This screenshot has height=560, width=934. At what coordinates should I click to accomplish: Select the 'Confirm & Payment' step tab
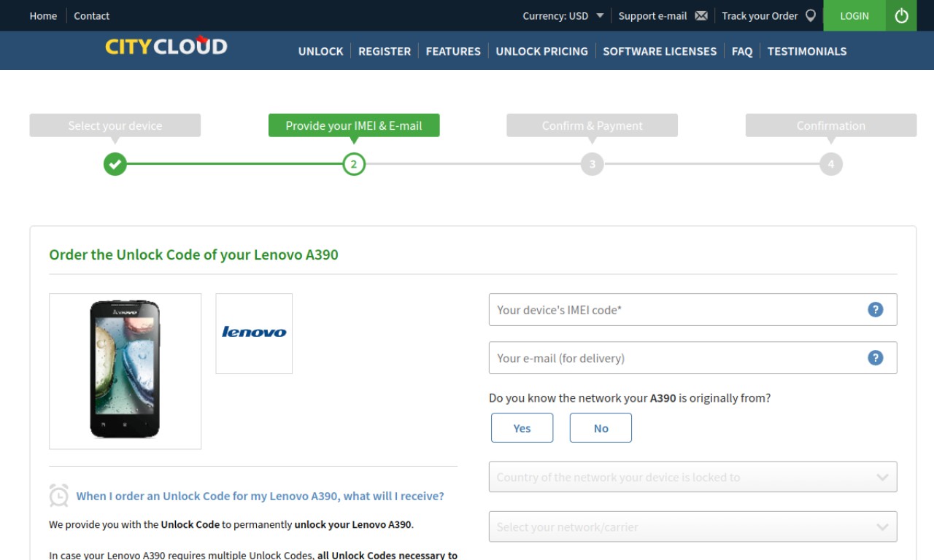pos(593,125)
